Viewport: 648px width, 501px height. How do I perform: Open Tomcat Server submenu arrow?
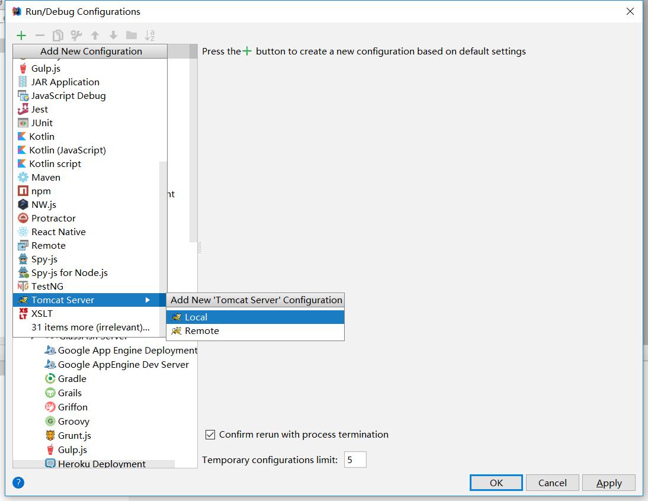point(147,300)
